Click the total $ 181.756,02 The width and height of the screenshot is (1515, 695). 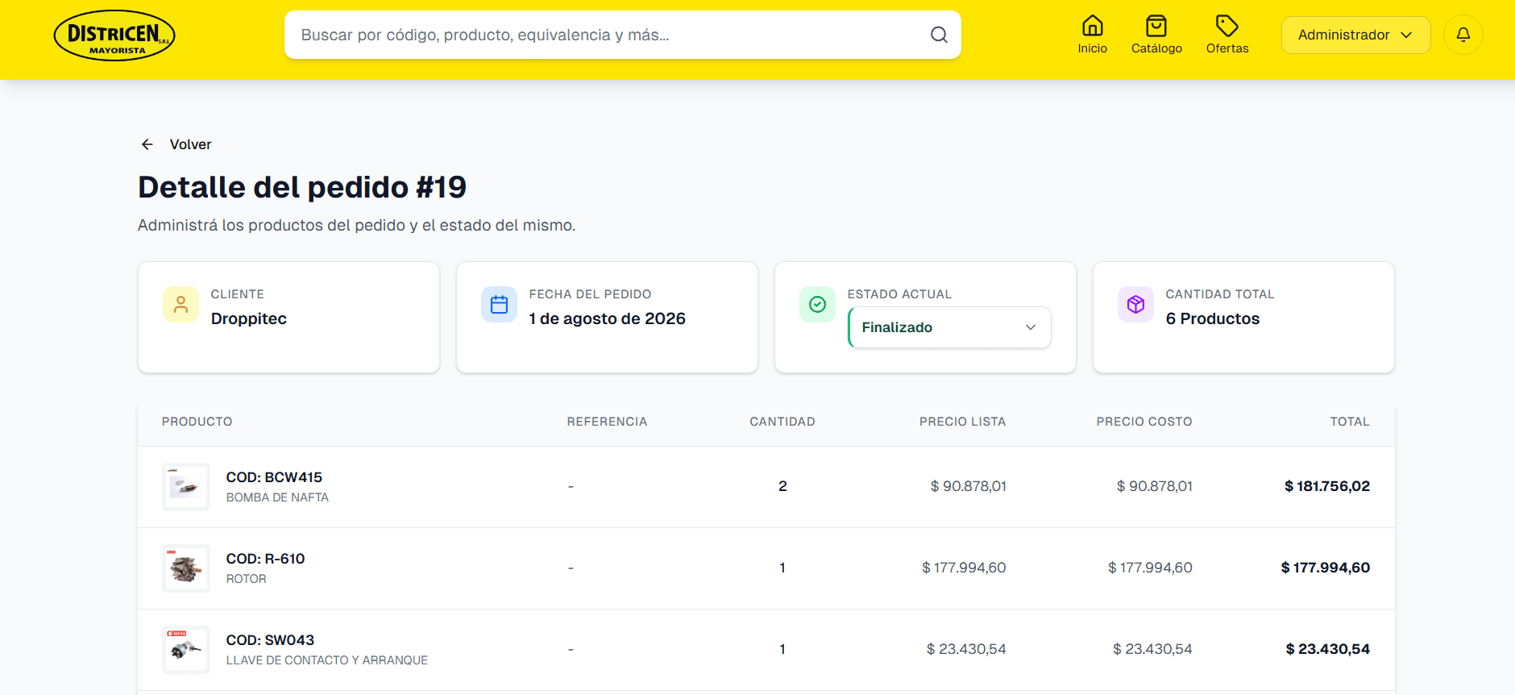(x=1327, y=486)
